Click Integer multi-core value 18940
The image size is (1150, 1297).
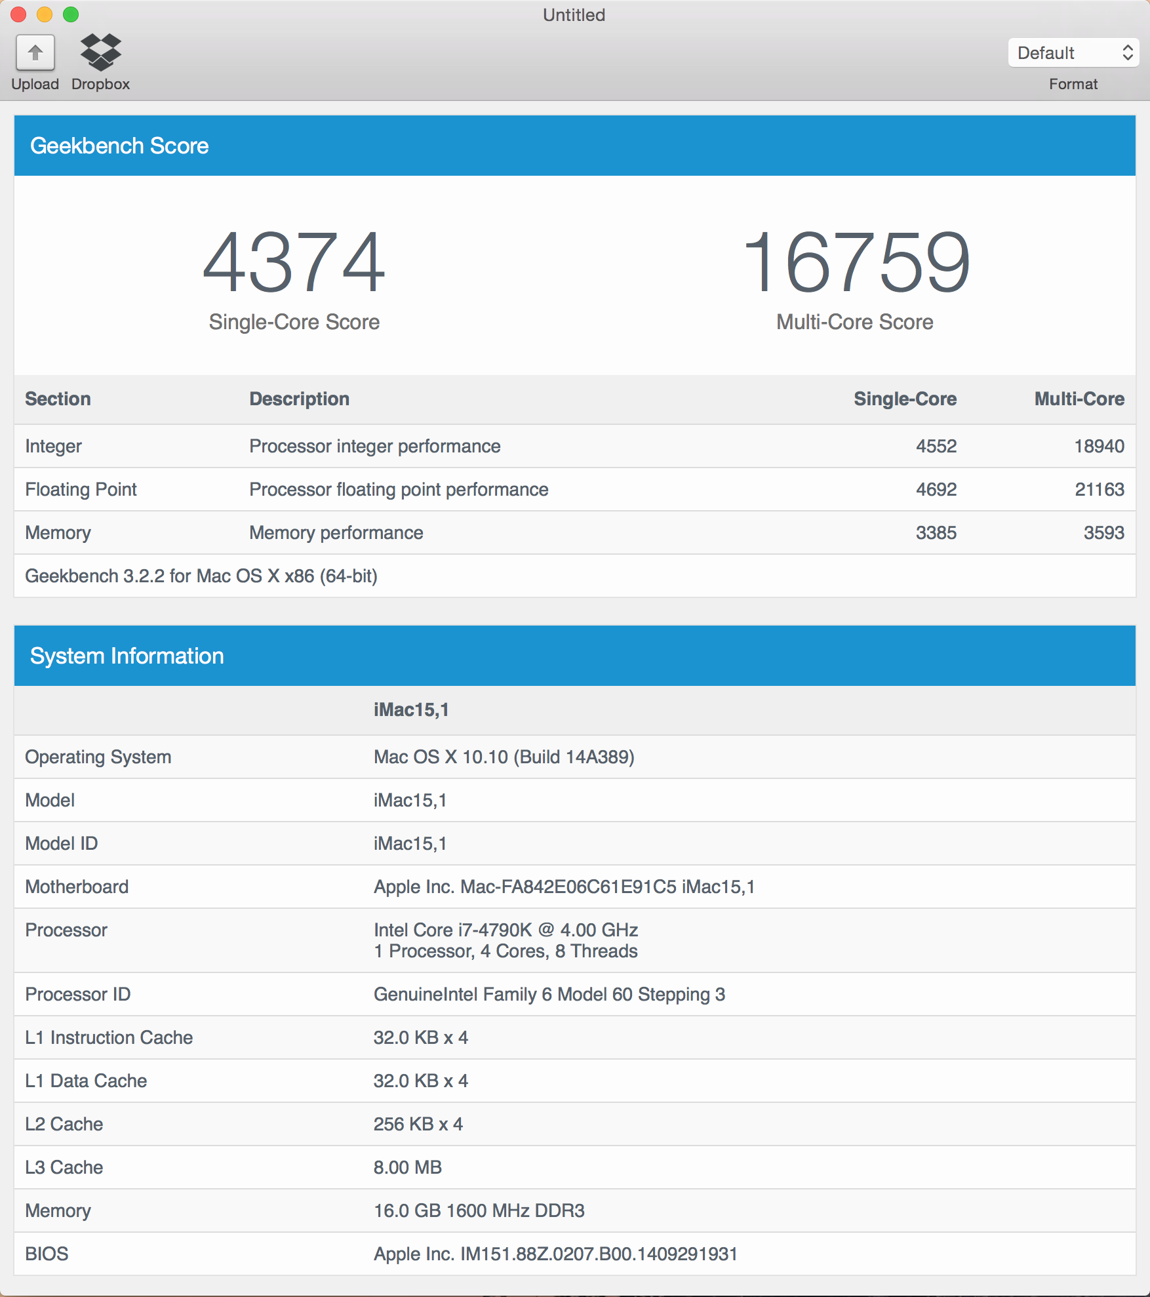point(1100,447)
